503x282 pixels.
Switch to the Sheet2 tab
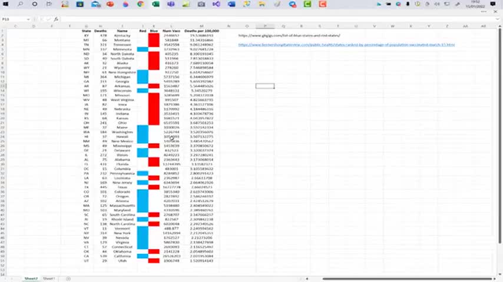pos(31,279)
